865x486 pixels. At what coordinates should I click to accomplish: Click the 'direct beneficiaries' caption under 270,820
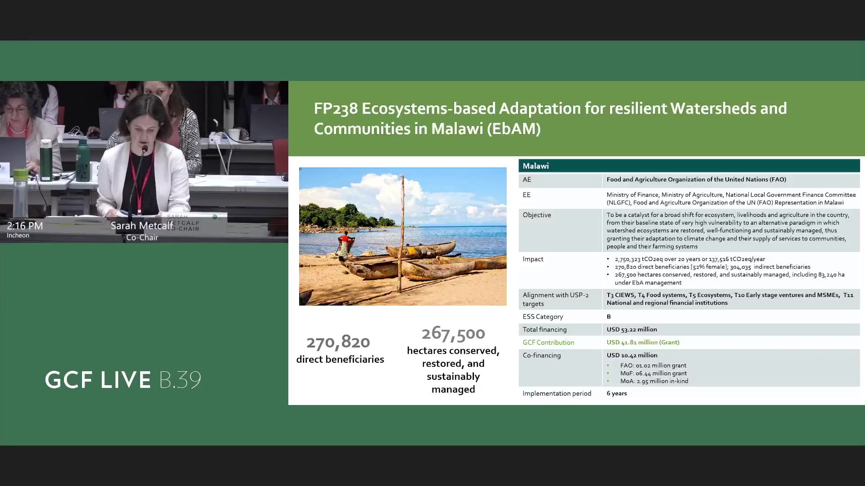340,359
